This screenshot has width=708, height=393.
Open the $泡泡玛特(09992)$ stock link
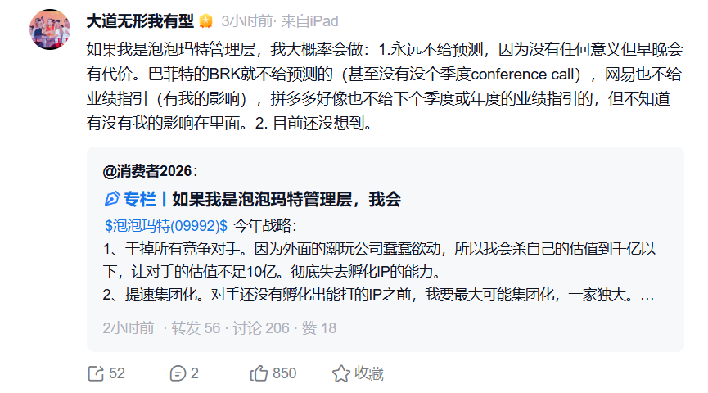(x=166, y=224)
